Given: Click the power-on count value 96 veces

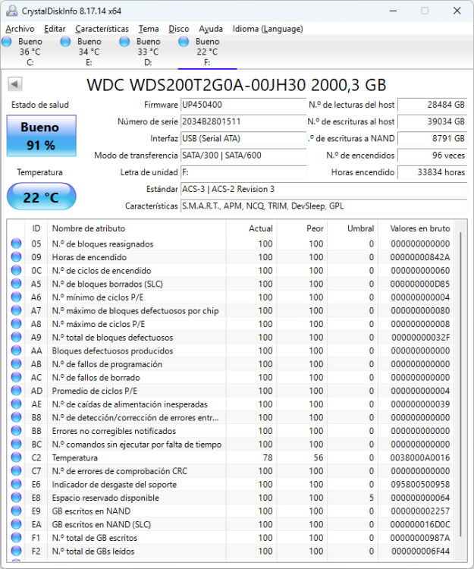Looking at the screenshot, I should [432, 156].
